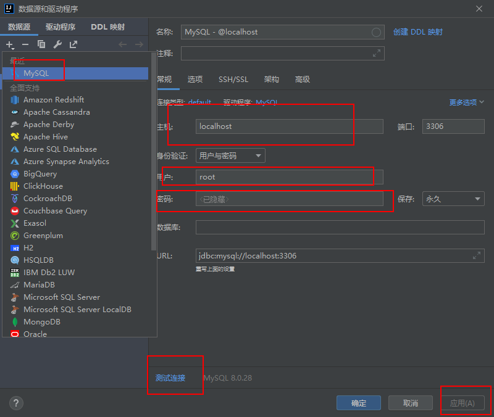The width and height of the screenshot is (494, 417).
Task: Click the data source list scrollbar
Action: [154, 151]
